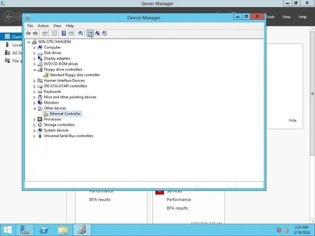The image size is (315, 236).
Task: Open Server Manager from the taskbar
Action: pyautogui.click(x=25, y=230)
